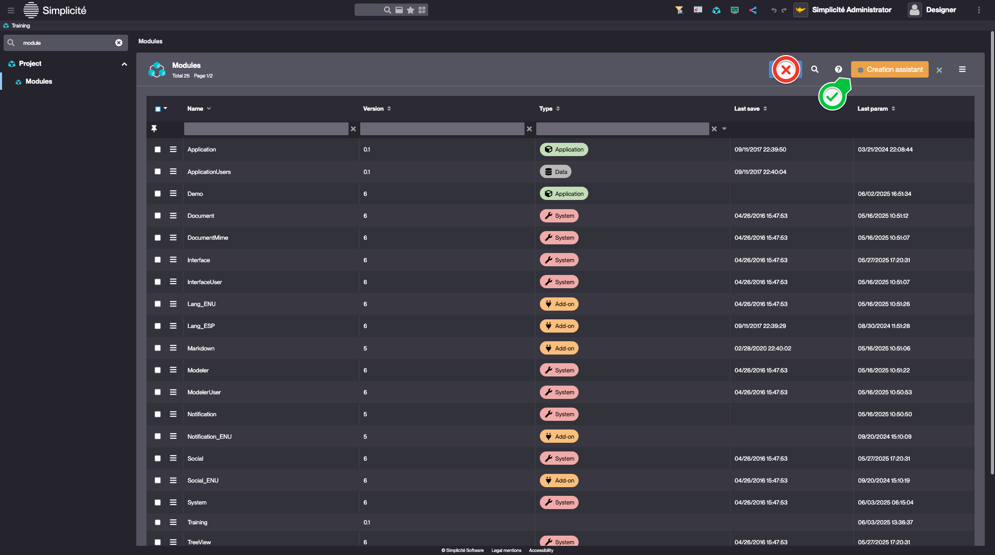The image size is (995, 555).
Task: Open row menu for Application module
Action: point(173,149)
